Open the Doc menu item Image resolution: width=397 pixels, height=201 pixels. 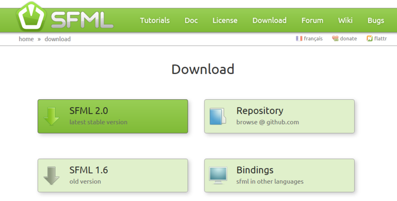click(x=191, y=20)
